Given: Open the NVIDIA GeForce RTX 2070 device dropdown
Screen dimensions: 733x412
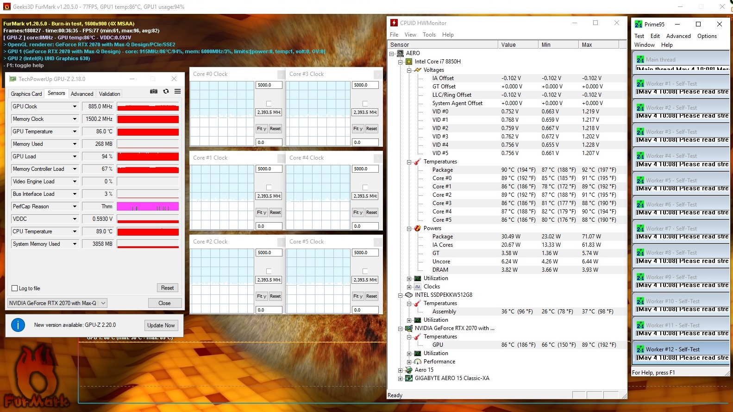Looking at the screenshot, I should [103, 303].
